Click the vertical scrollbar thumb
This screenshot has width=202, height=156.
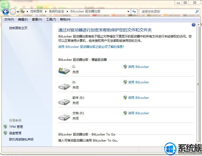[x=198, y=84]
